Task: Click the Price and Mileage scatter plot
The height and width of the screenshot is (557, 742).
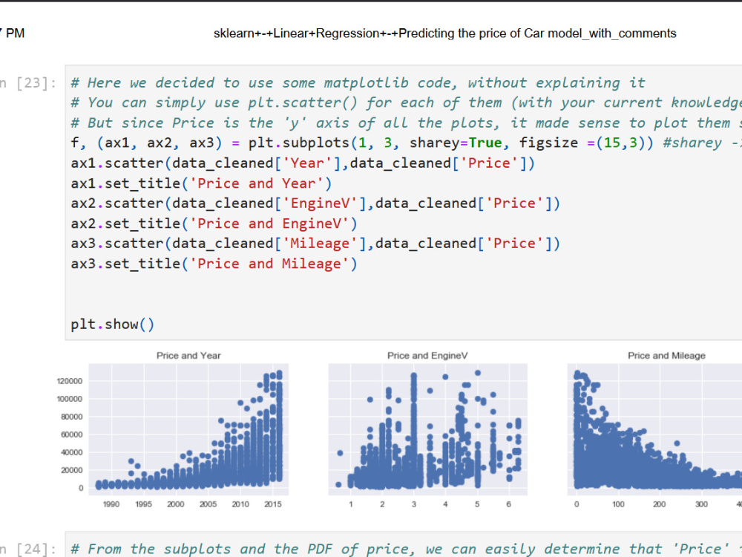Action: (x=655, y=429)
